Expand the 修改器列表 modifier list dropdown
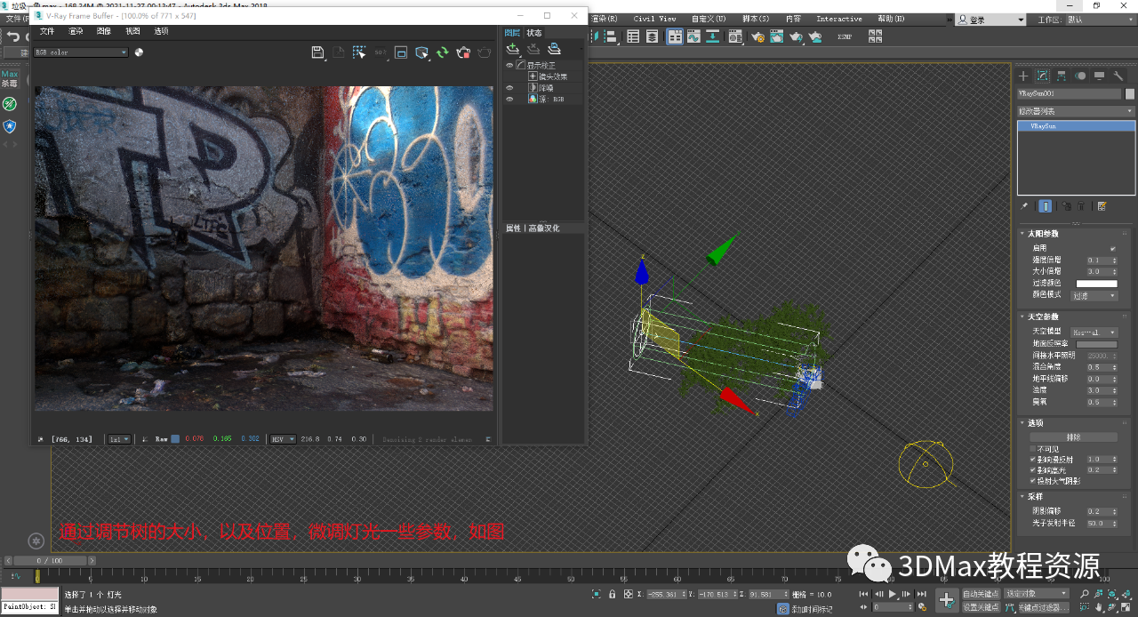 pyautogui.click(x=1076, y=111)
